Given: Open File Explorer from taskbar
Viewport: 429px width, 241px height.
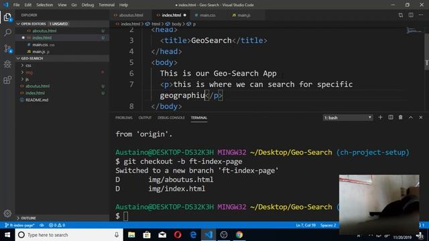Looking at the screenshot, I should point(131,235).
